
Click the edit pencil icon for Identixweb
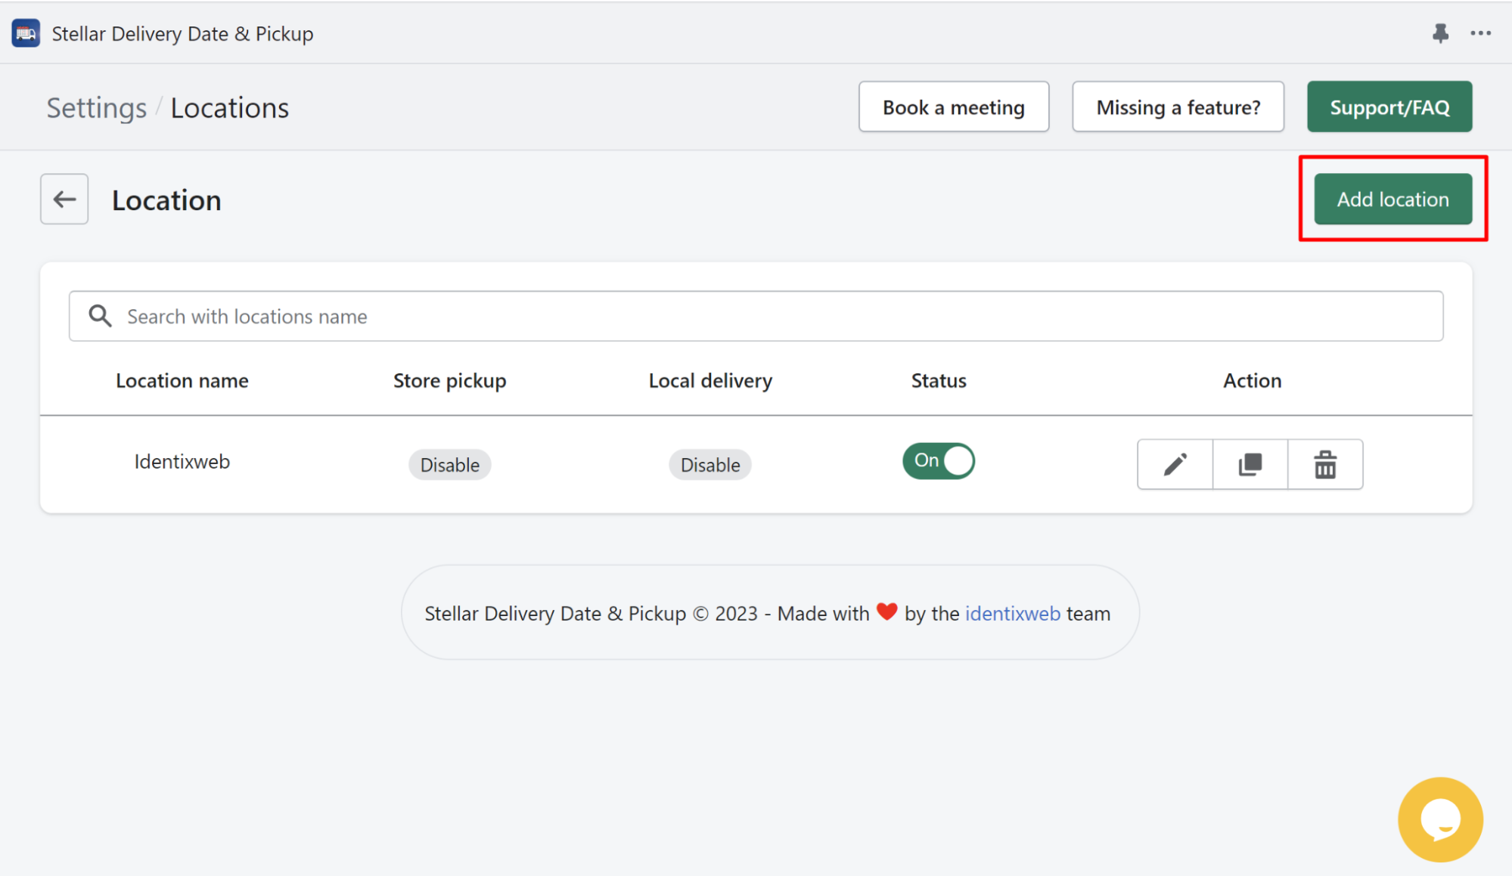coord(1175,464)
